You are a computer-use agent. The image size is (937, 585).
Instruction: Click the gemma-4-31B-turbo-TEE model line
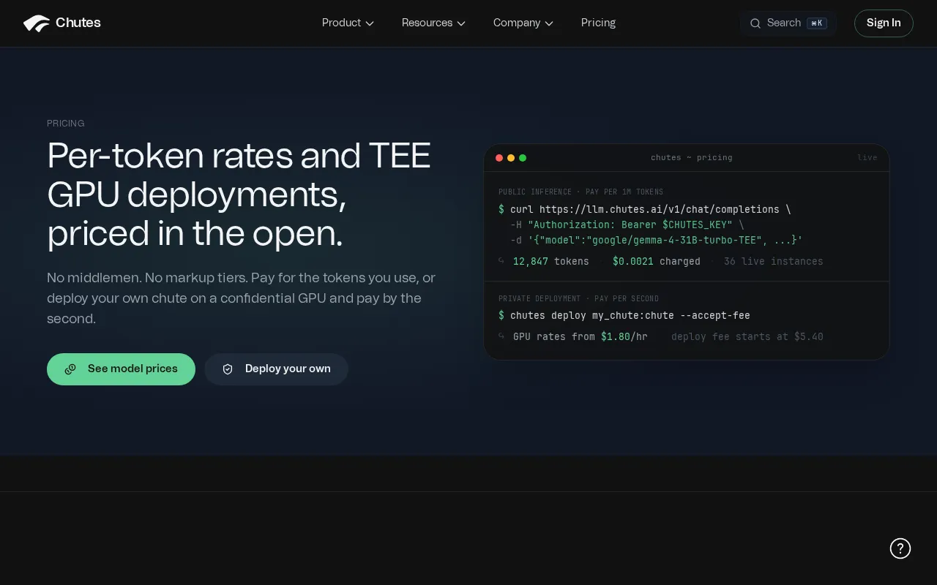pos(657,240)
